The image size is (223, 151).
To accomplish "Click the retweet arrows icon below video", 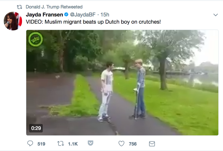I will 61,144.
